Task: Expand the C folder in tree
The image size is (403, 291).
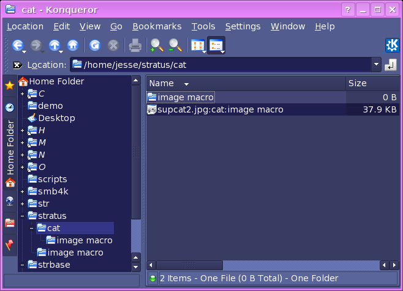Action: pos(23,94)
